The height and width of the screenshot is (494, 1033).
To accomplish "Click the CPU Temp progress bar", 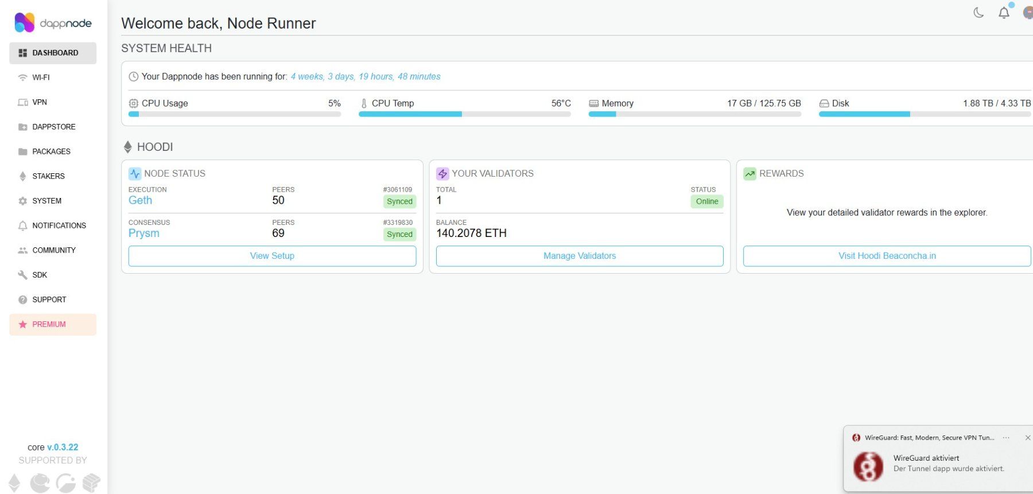I will coord(465,114).
